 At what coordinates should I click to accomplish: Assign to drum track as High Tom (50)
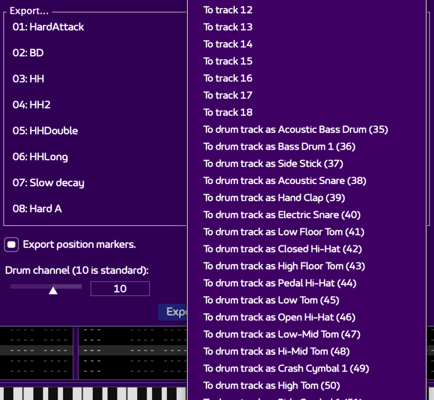(272, 386)
